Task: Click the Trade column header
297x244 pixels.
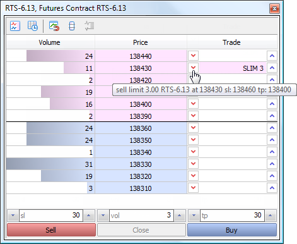Action: (232, 42)
